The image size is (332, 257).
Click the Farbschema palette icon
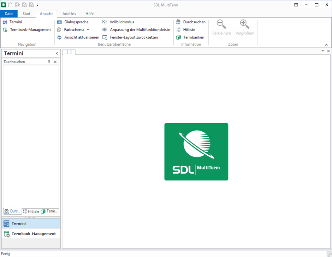pyautogui.click(x=59, y=30)
